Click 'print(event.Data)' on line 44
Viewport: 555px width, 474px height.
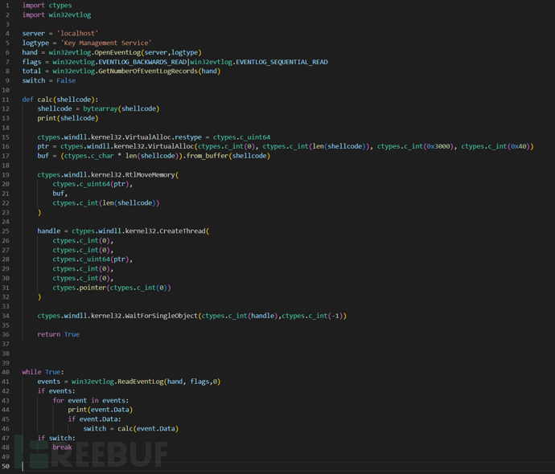(x=101, y=410)
